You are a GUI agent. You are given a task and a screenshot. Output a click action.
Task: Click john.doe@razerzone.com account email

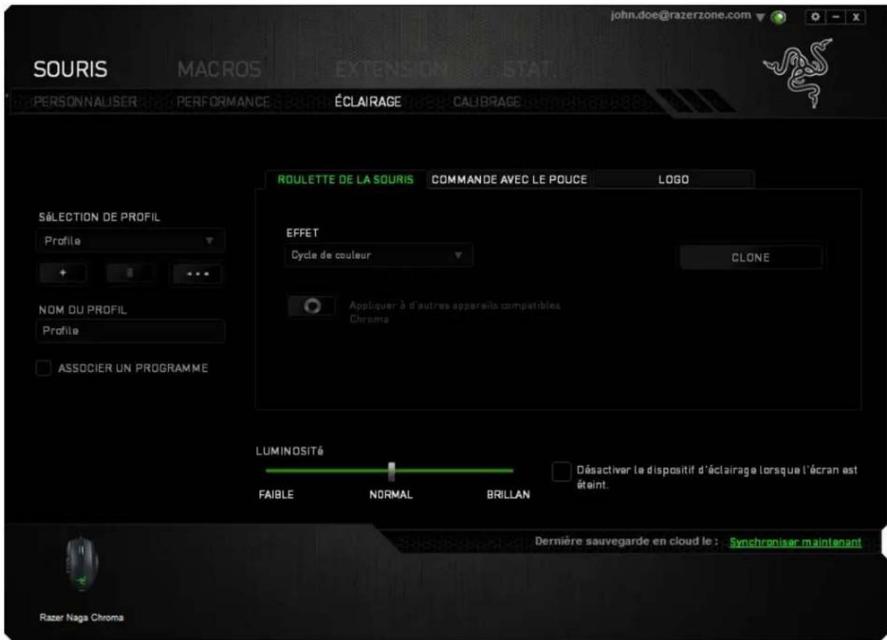[x=683, y=15]
